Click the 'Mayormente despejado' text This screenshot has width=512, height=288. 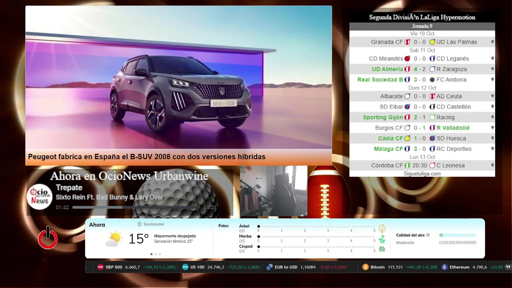(x=175, y=236)
